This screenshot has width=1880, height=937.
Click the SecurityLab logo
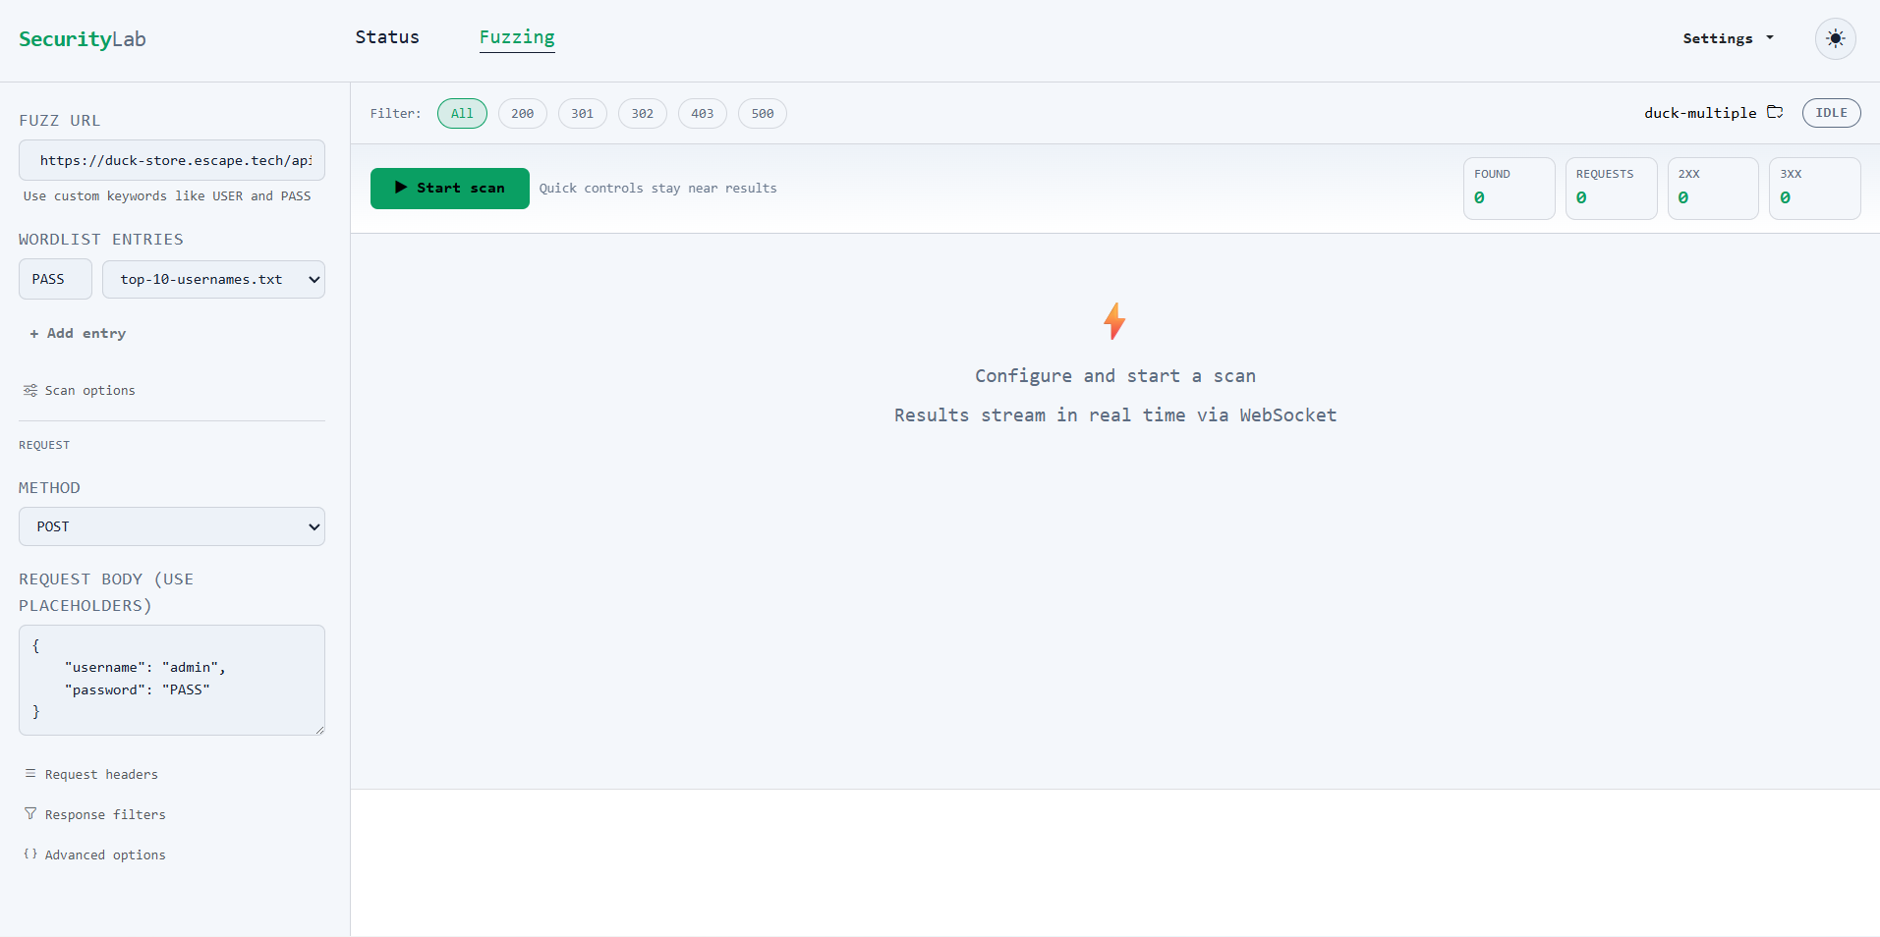pos(83,39)
